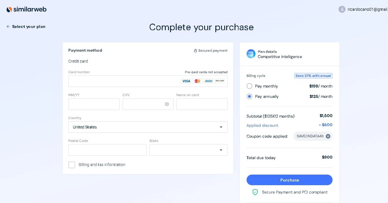Click the Postal Code field
The image size is (388, 203).
[x=107, y=150]
